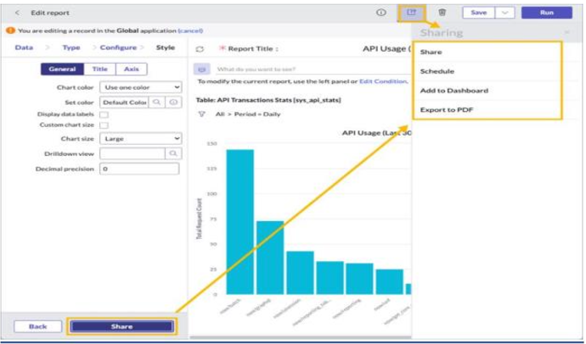Click the What do you want to see field

click(313, 69)
